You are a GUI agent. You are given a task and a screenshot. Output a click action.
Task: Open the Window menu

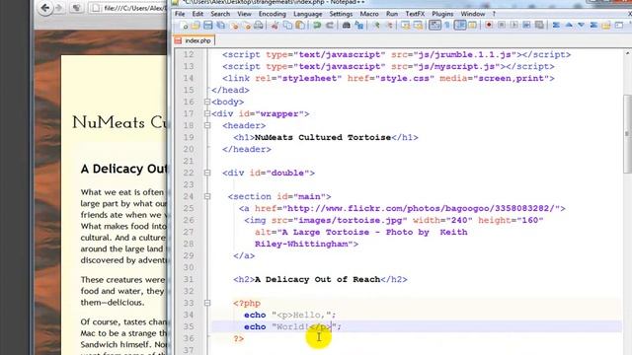pyautogui.click(x=473, y=14)
